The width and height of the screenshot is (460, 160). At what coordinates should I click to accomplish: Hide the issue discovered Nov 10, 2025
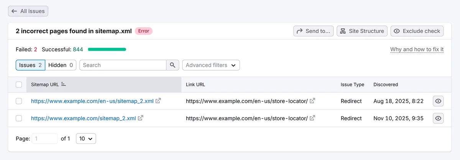438,118
